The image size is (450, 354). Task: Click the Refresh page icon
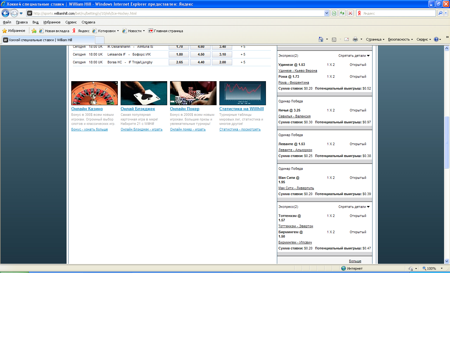pos(342,13)
